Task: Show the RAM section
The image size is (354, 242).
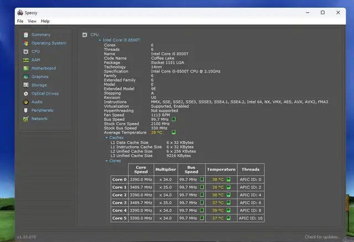Action: point(35,60)
